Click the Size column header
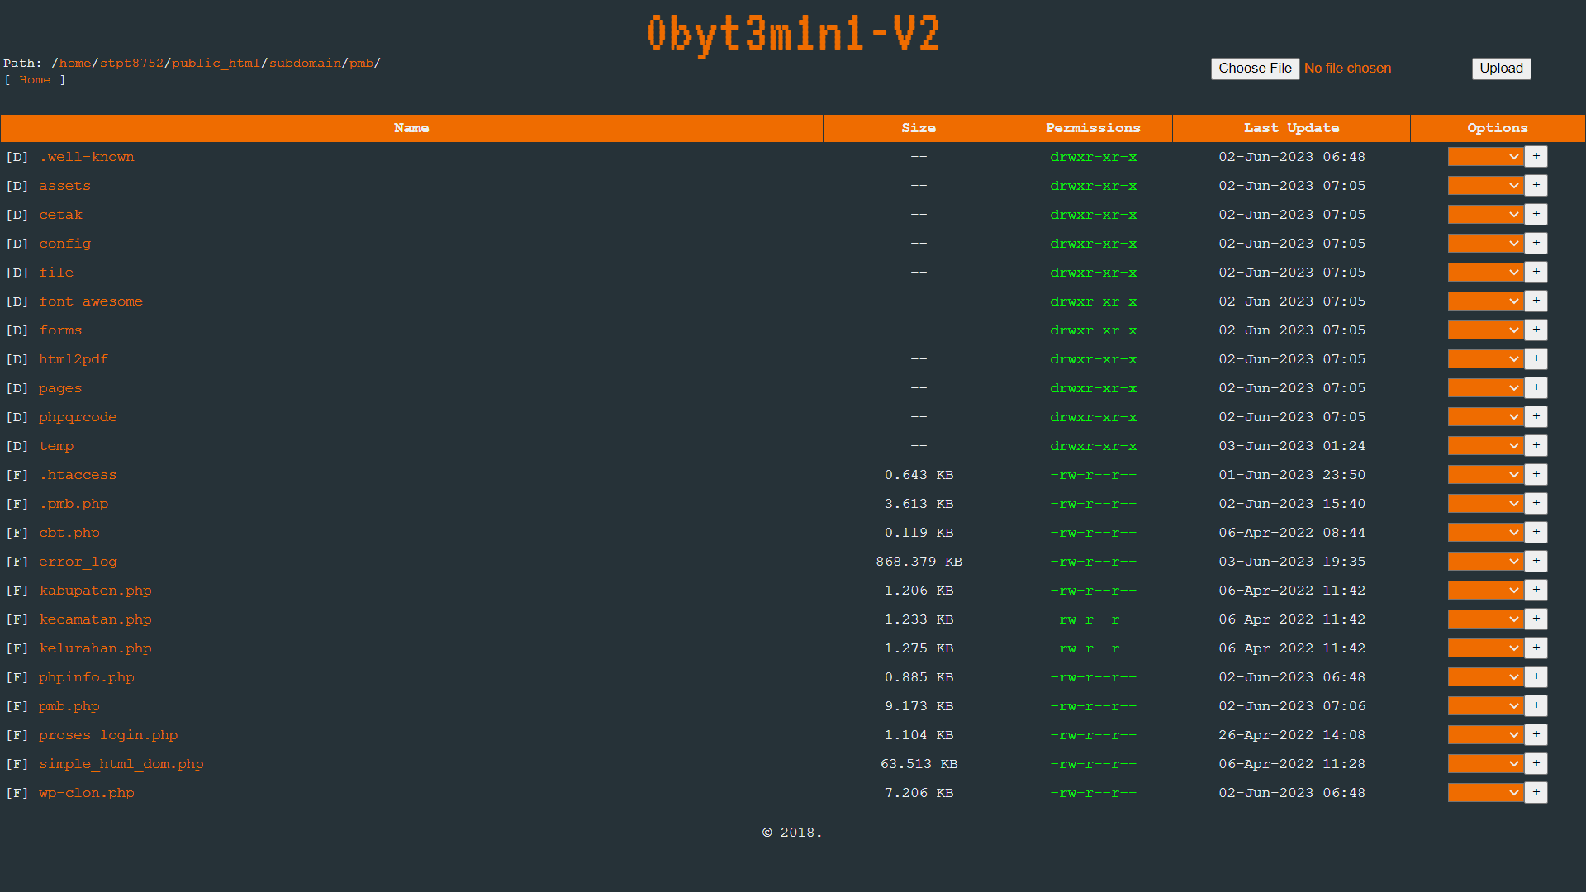 [x=919, y=128]
